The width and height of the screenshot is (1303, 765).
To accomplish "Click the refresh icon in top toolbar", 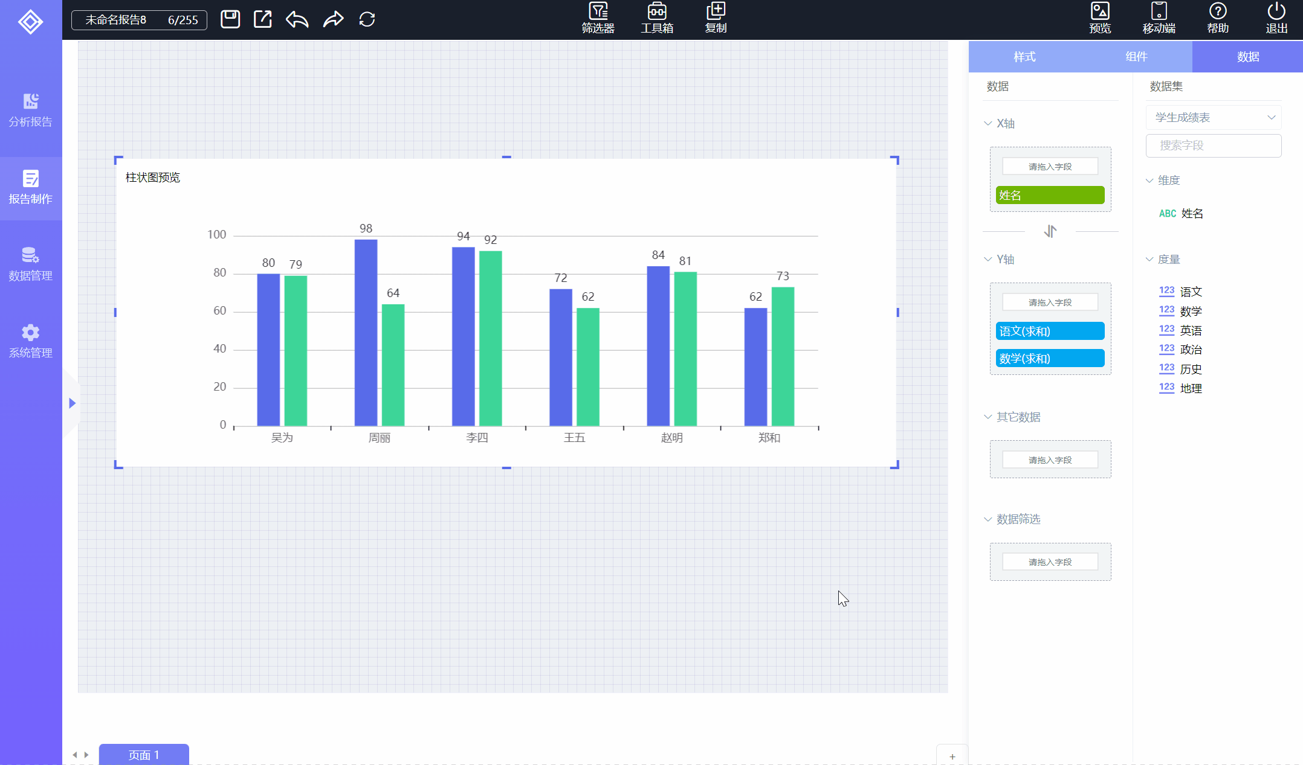I will coord(367,19).
